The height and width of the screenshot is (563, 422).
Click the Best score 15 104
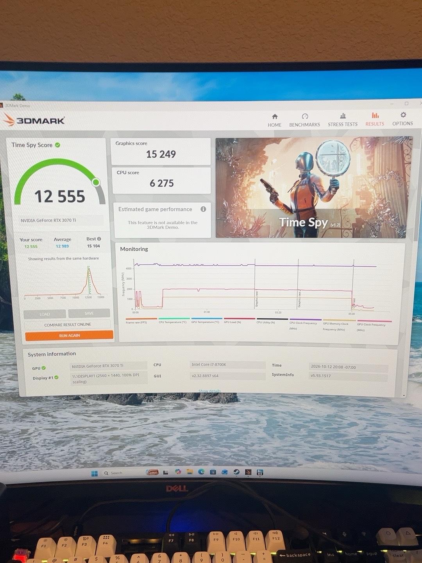[x=93, y=246]
